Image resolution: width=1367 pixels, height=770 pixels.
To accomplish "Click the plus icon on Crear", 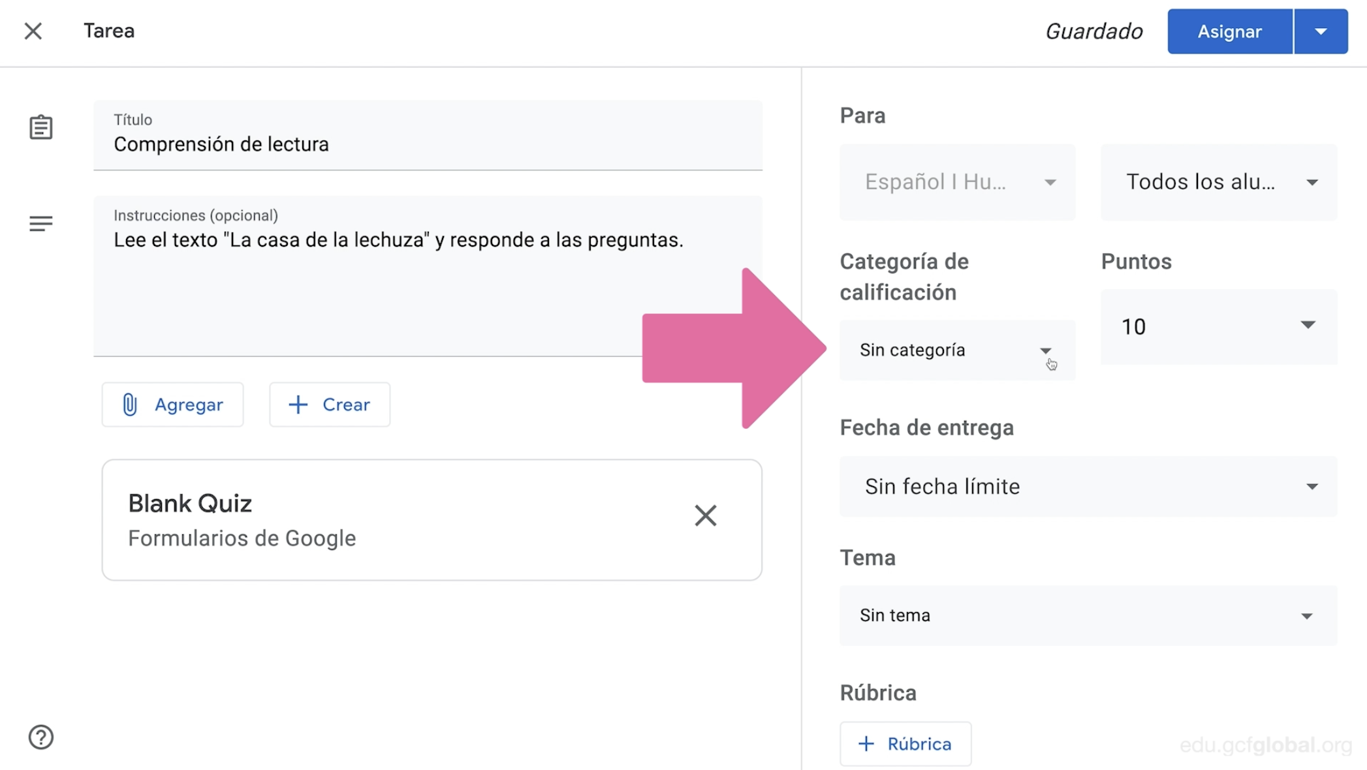I will [298, 405].
